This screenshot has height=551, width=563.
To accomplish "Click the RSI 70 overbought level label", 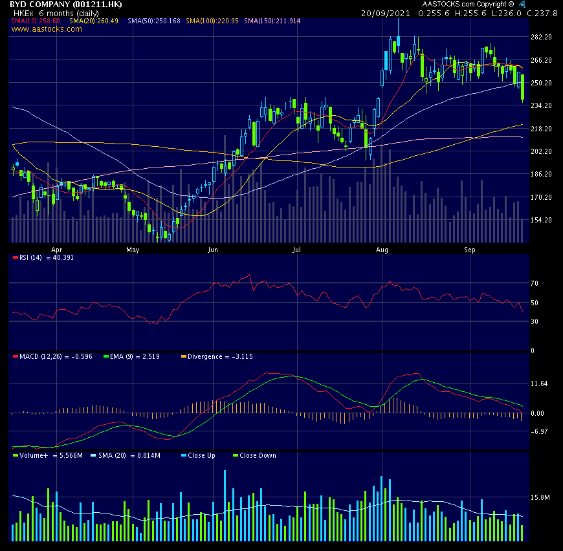I will pos(535,283).
